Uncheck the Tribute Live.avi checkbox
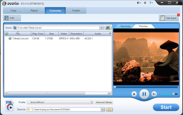Image resolution: width=183 pixels, height=115 pixels. click(10, 38)
